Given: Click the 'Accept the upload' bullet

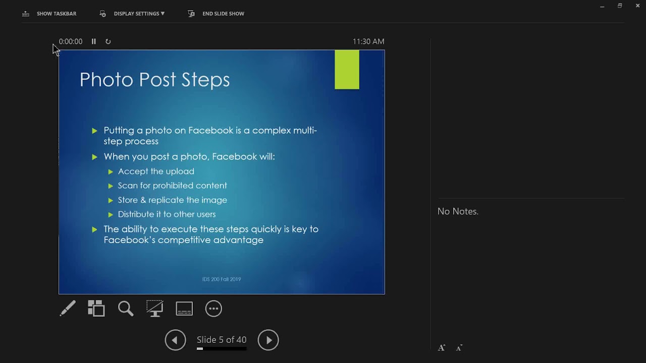Looking at the screenshot, I should pyautogui.click(x=156, y=171).
